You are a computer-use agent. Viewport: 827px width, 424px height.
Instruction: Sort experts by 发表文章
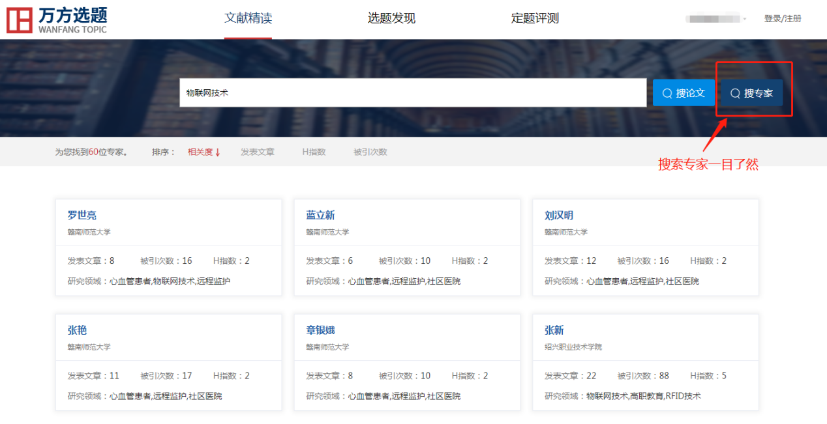point(258,152)
